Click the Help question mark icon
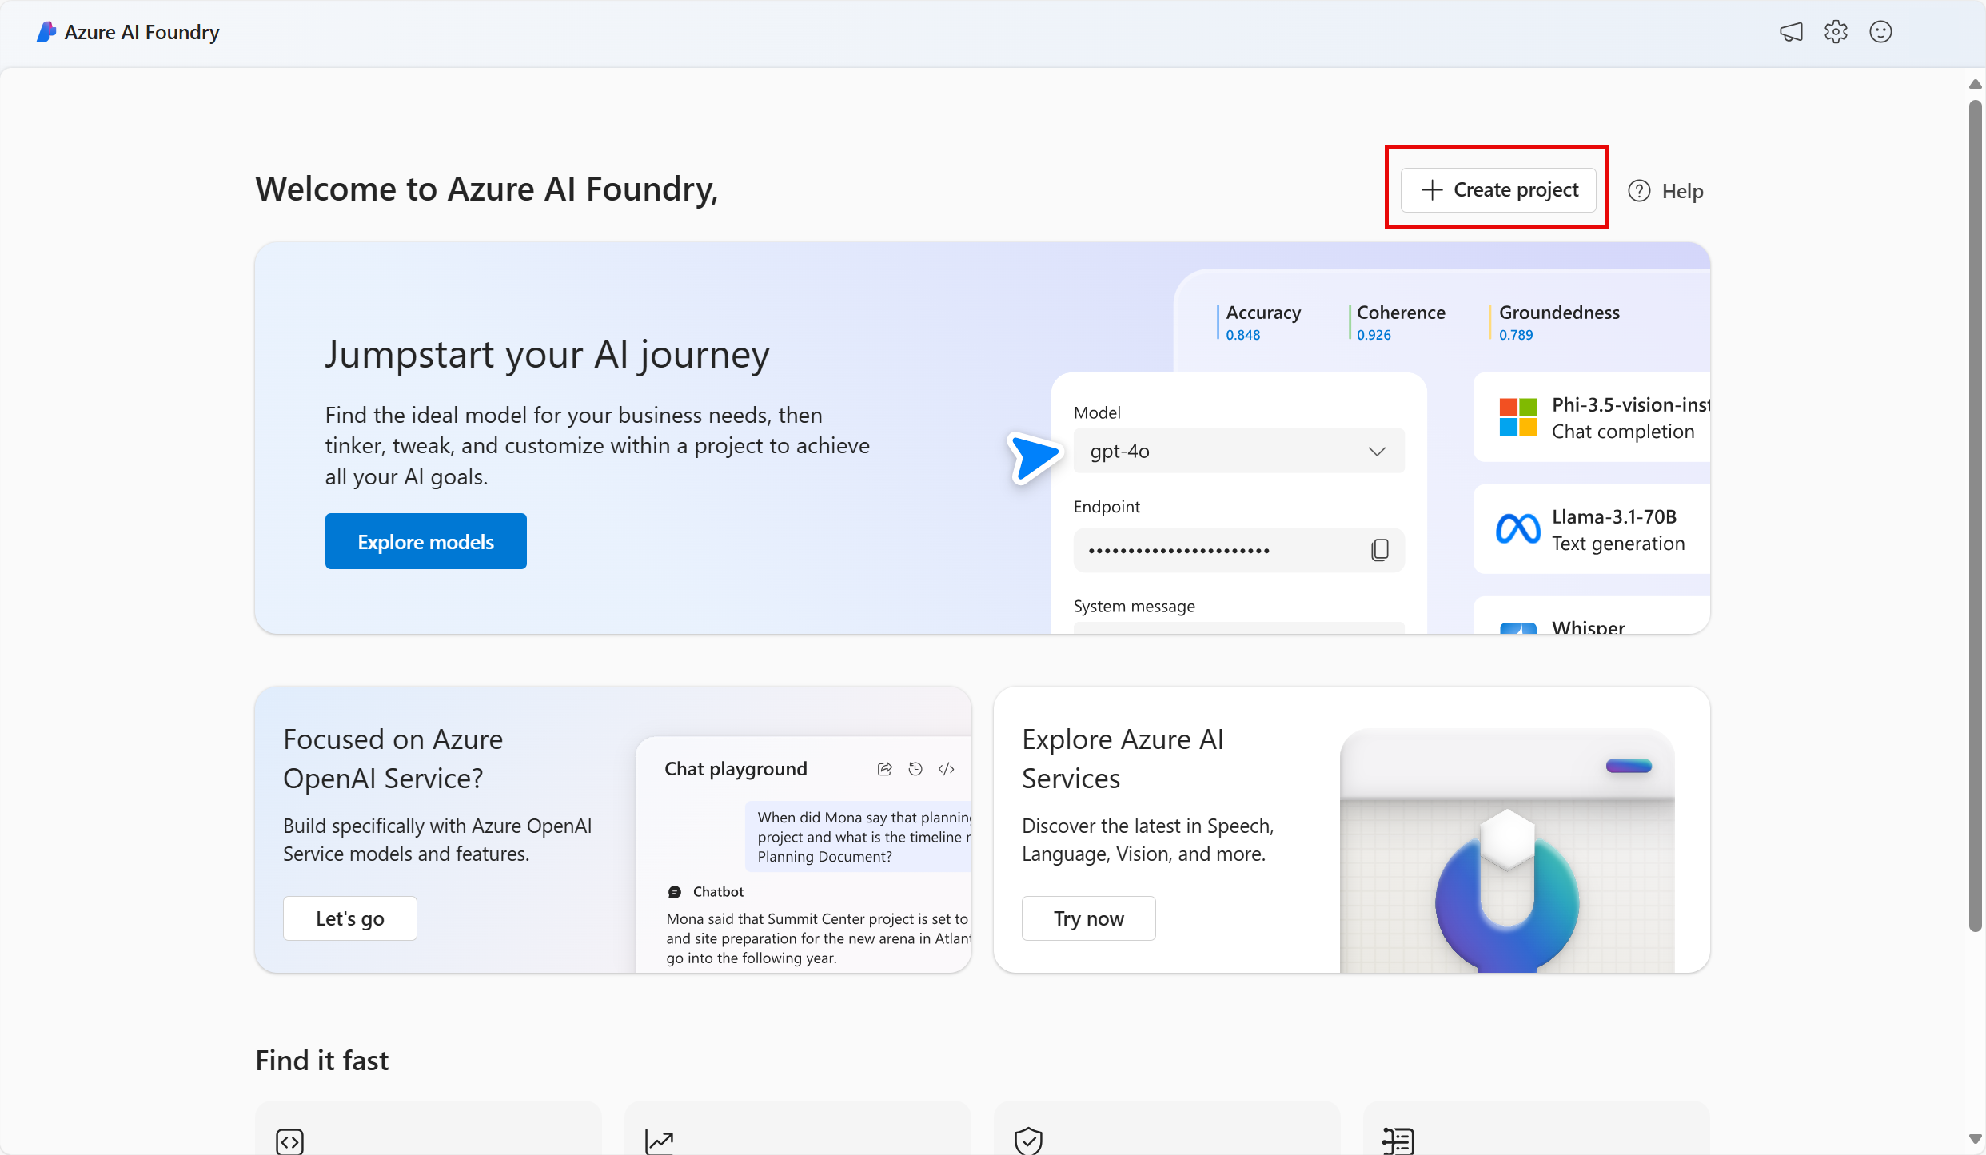 click(1639, 191)
